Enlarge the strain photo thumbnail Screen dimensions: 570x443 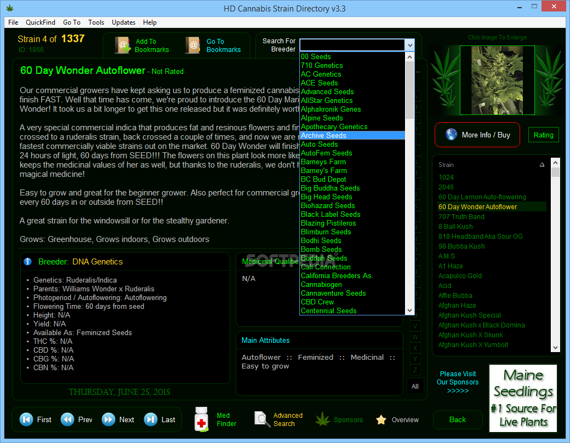pos(497,80)
